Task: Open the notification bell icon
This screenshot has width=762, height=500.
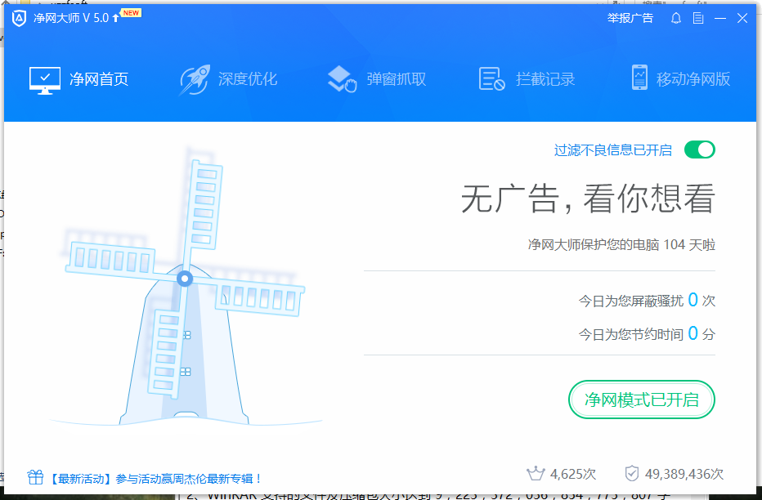Action: click(675, 19)
